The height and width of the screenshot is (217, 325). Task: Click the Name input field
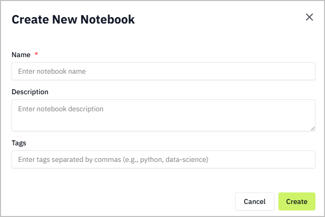click(x=164, y=71)
